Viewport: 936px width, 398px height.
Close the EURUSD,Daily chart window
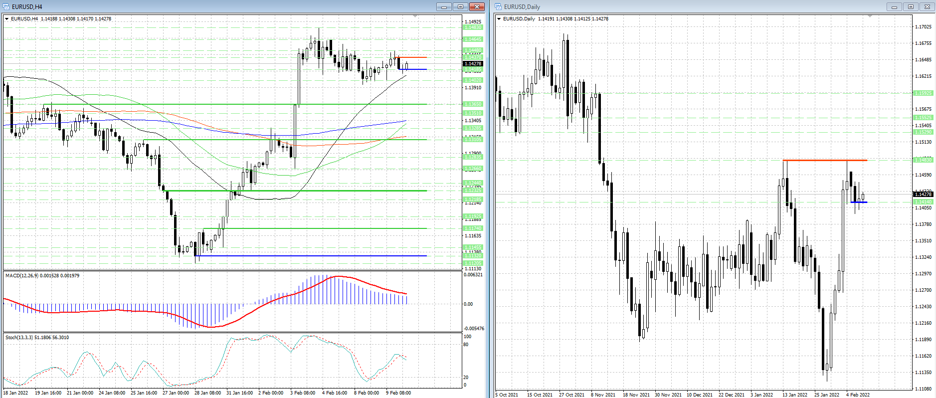927,6
